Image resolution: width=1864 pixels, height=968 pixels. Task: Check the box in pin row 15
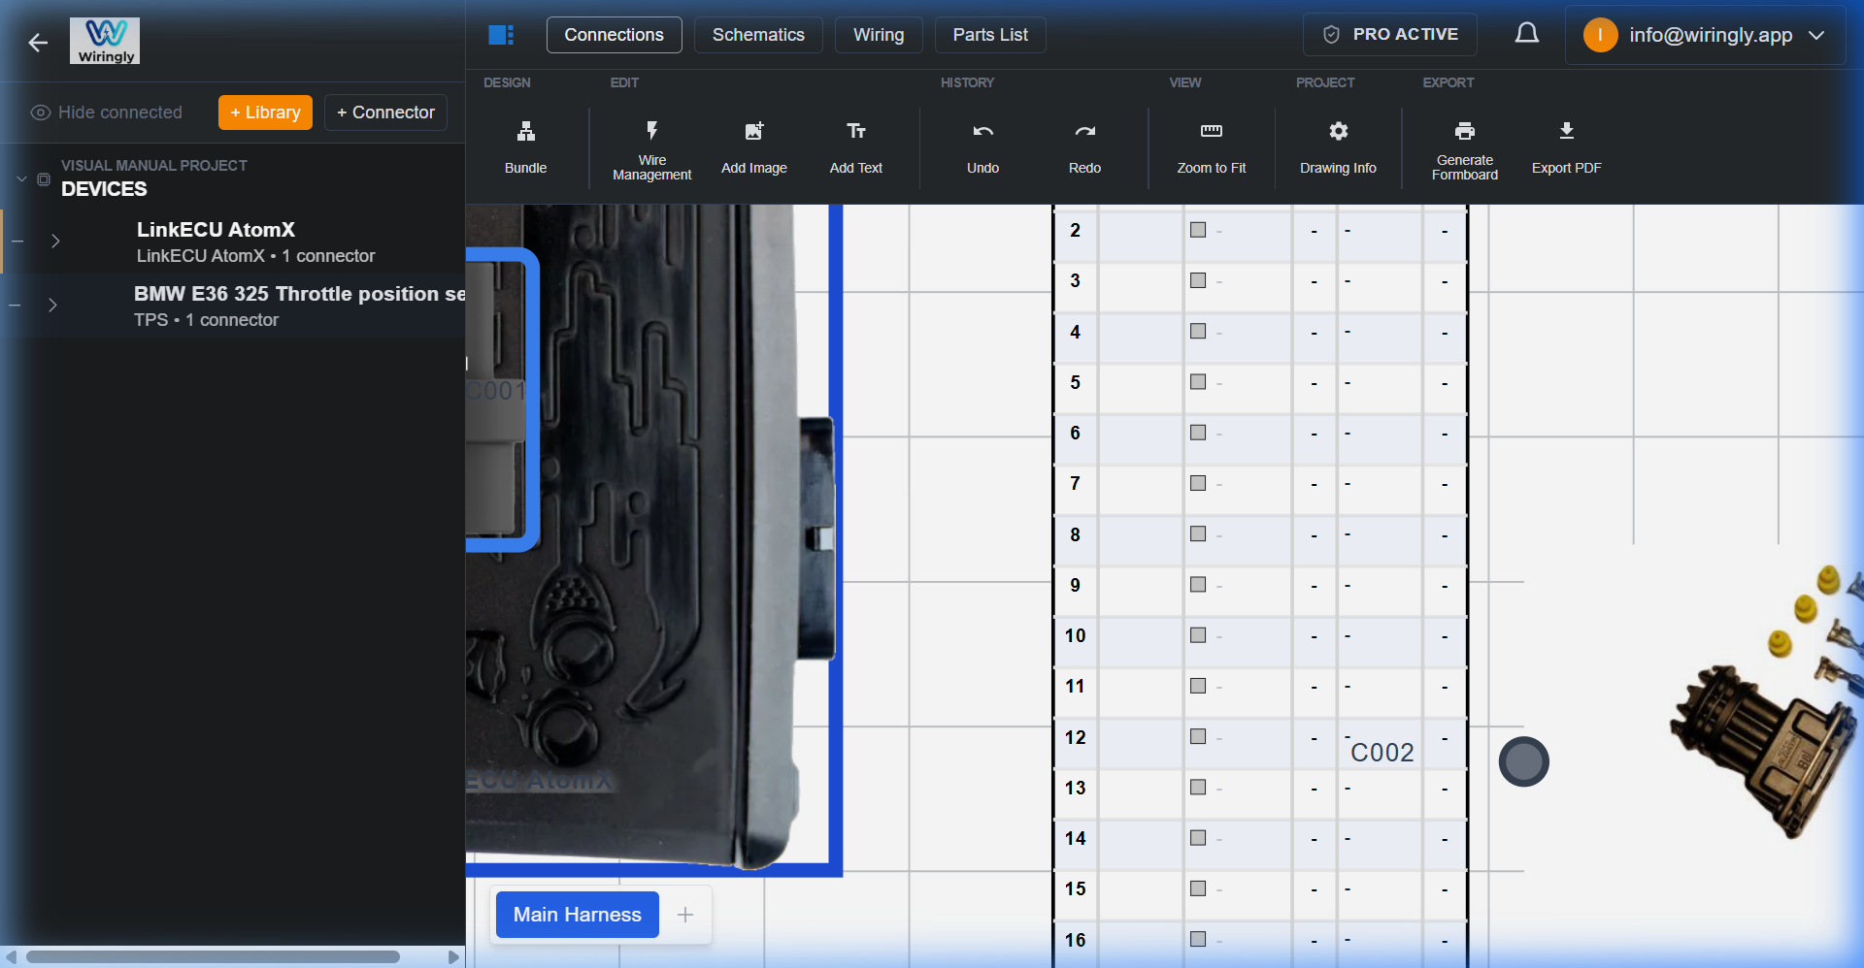[1198, 888]
